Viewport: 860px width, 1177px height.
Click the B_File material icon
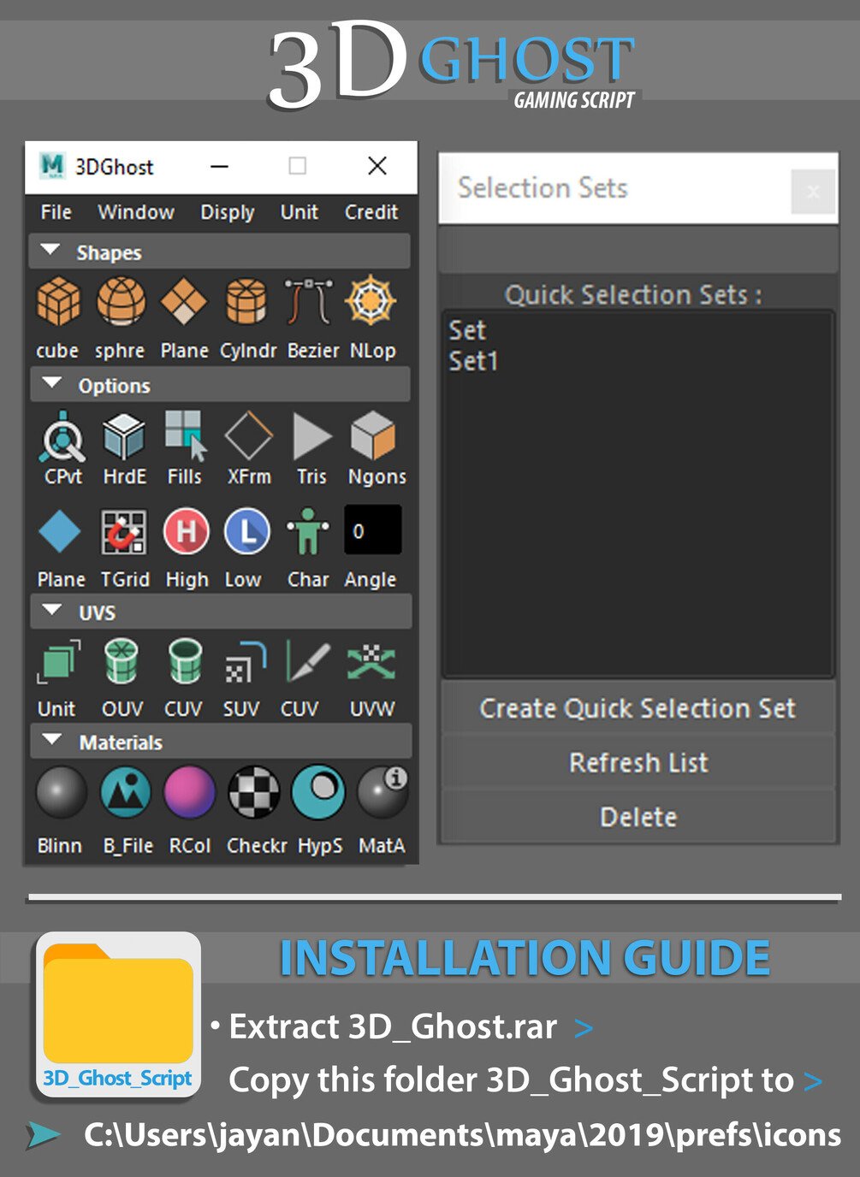126,793
